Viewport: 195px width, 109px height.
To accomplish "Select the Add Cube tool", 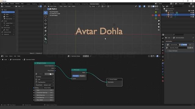I will click(46, 42).
